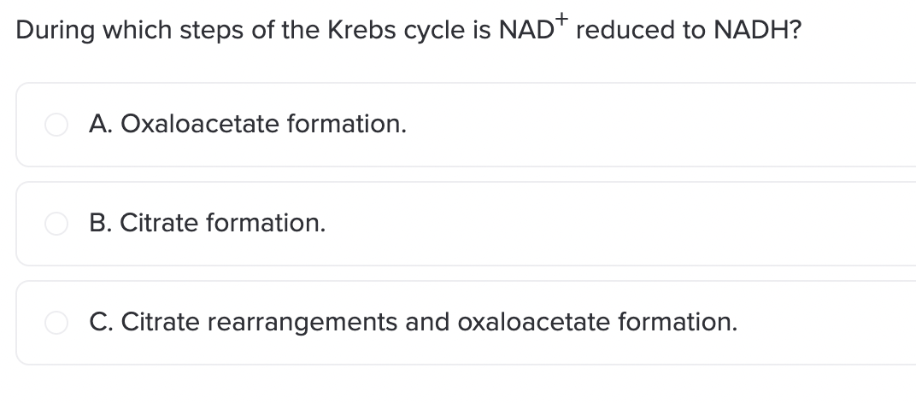The image size is (916, 403).
Task: Select radio button for answer B
Action: point(56,224)
